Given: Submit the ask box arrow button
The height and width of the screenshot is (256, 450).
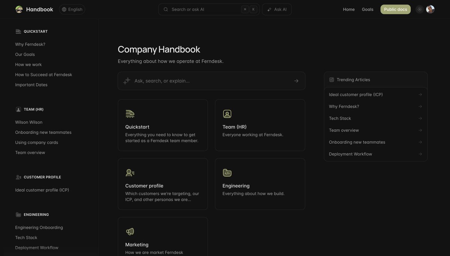Looking at the screenshot, I should coord(296,81).
